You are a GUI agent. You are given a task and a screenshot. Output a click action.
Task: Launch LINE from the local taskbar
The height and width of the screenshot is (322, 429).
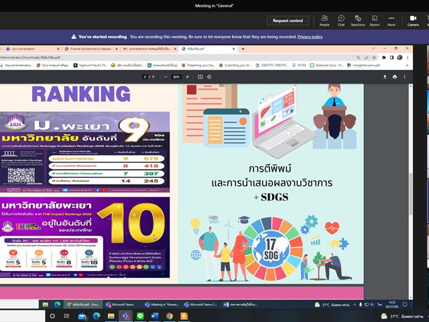(140, 316)
